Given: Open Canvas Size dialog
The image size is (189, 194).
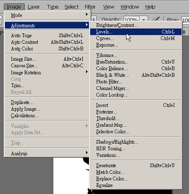Looking at the screenshot, I should [x=47, y=66].
